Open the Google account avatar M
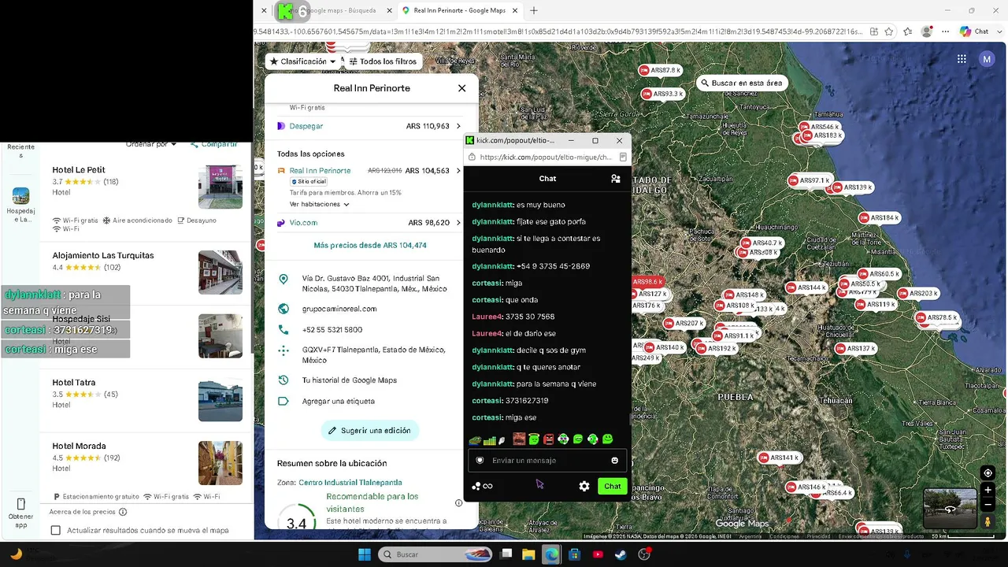The width and height of the screenshot is (1008, 567). click(x=987, y=59)
